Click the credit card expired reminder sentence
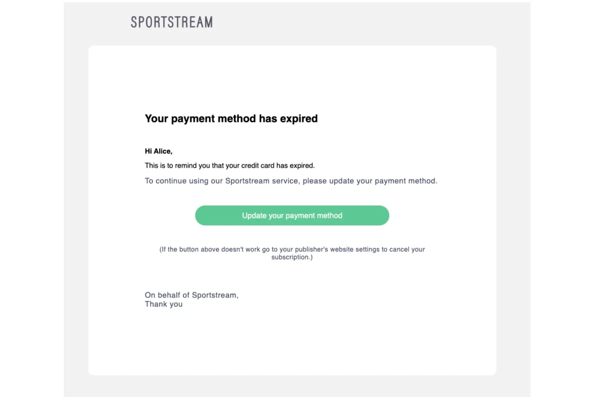Viewport: 595px width, 397px height. click(229, 165)
